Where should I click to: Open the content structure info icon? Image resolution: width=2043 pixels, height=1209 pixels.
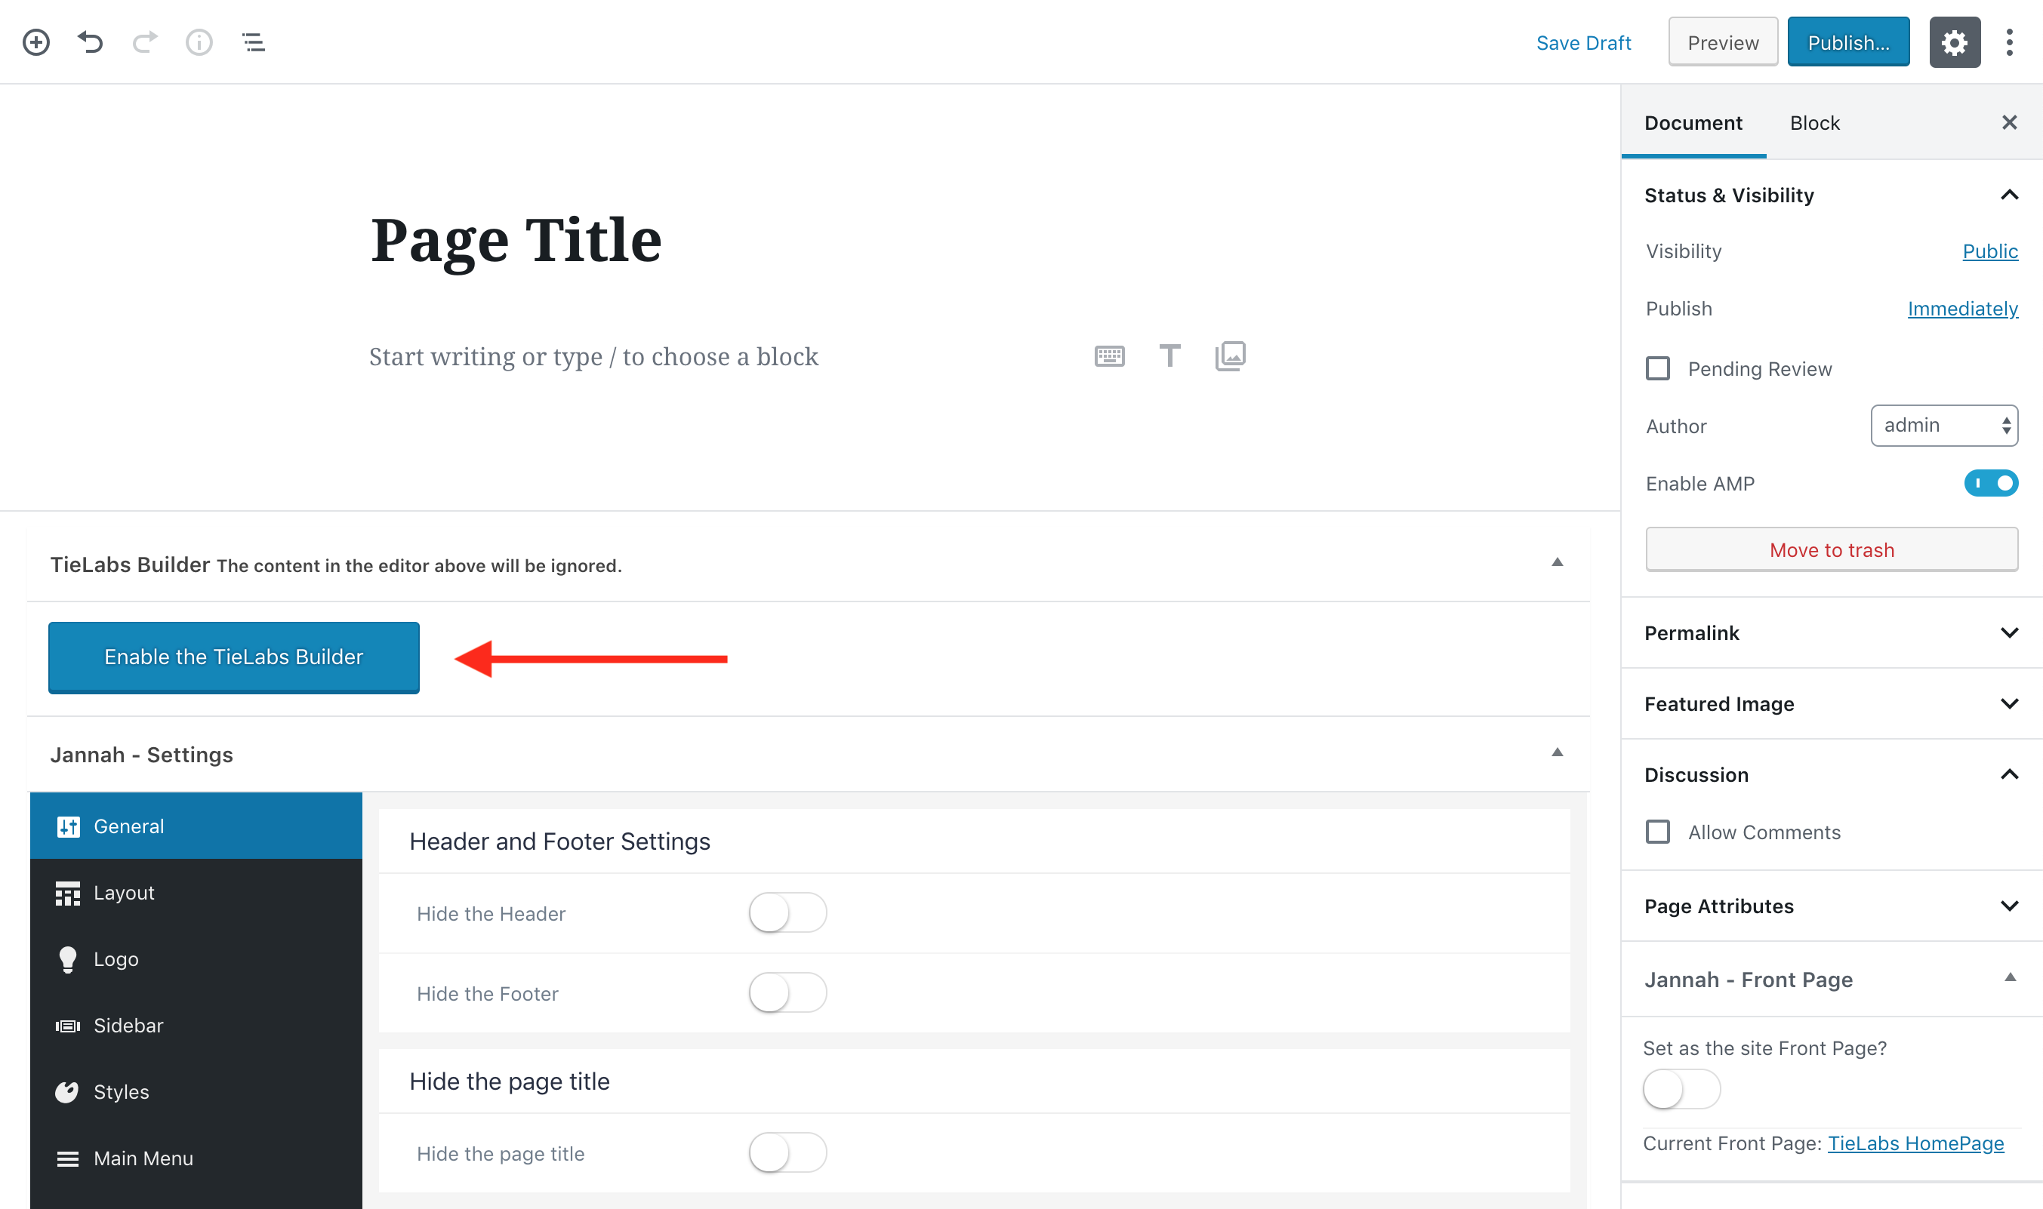point(199,42)
